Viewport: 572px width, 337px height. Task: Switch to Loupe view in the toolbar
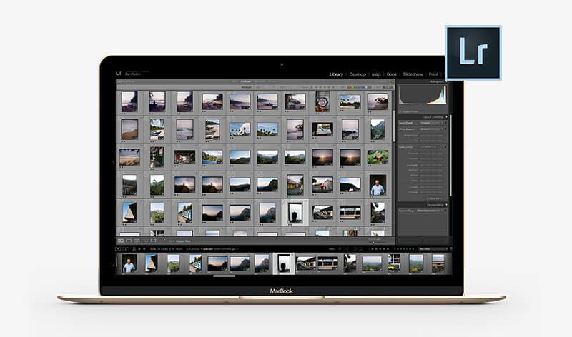tap(129, 241)
